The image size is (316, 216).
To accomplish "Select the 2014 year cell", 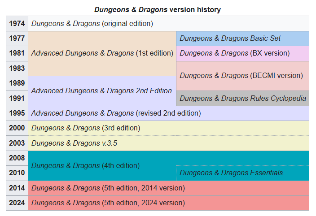I will (17, 188).
